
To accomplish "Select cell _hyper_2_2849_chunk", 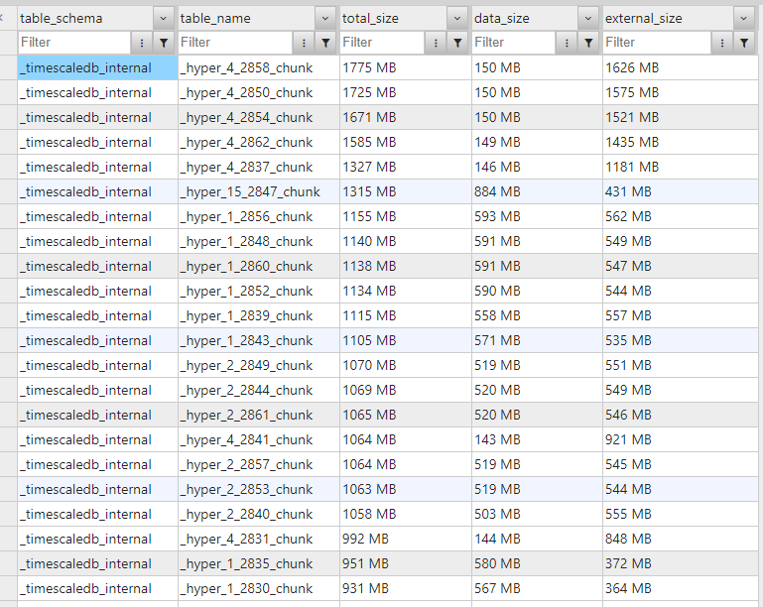I will tap(259, 365).
